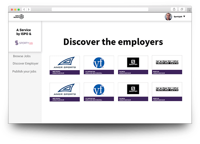Click the browser show tabs icon

[182, 9]
